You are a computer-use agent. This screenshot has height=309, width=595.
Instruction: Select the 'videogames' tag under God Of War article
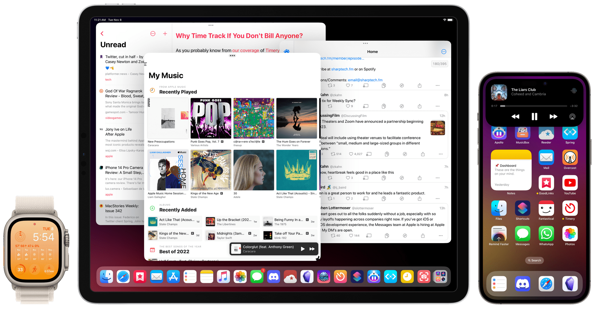coord(113,118)
